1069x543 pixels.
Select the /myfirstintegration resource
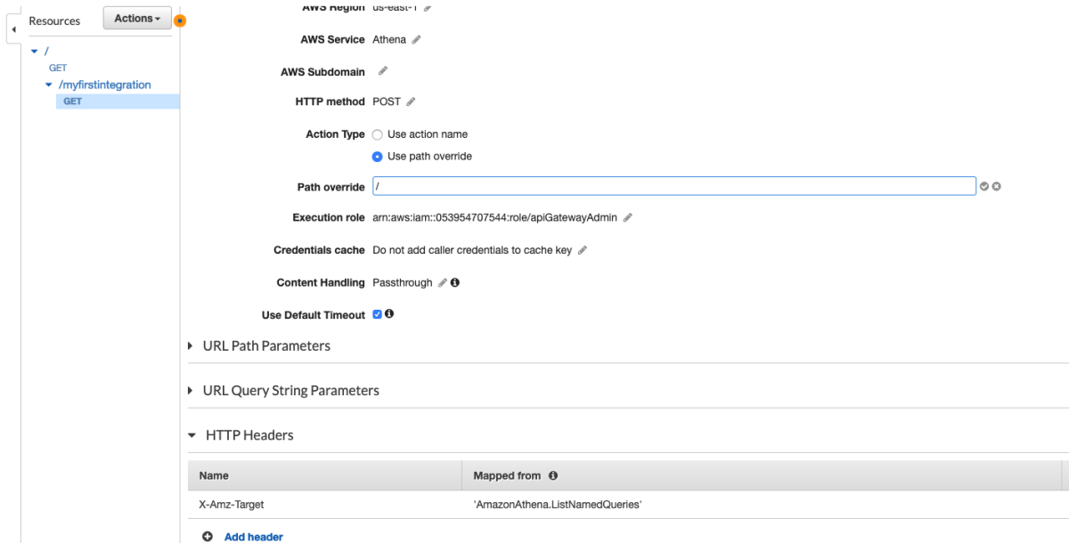[104, 85]
